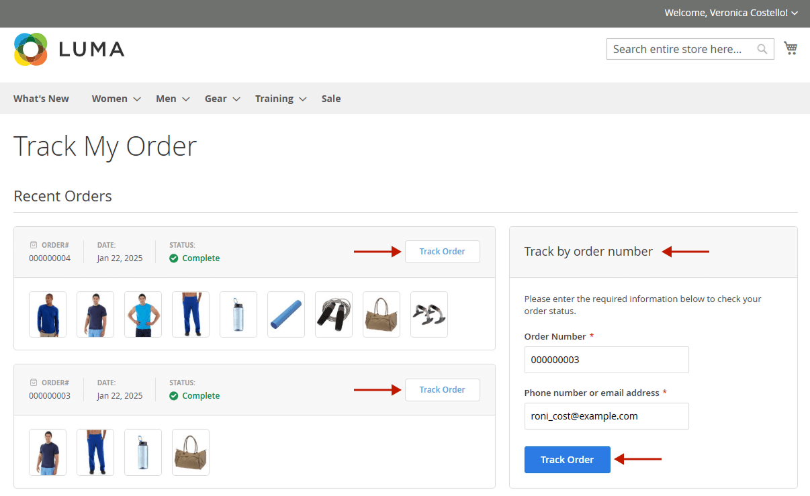Track Order for order 000000003 in list
The height and width of the screenshot is (496, 810).
(442, 390)
